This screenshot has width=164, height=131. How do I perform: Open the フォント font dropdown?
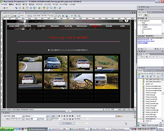click(x=23, y=119)
